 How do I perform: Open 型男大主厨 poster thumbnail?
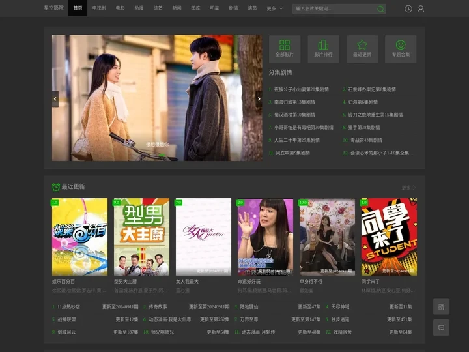click(141, 237)
